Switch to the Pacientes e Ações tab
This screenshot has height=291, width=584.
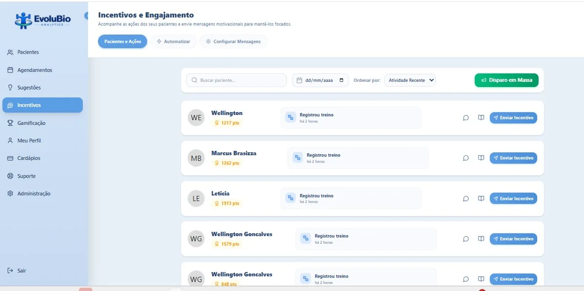[123, 41]
